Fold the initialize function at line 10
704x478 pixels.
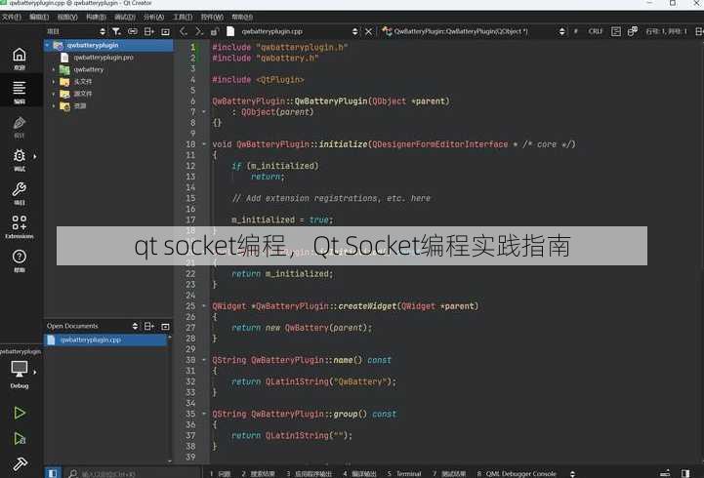[204, 144]
